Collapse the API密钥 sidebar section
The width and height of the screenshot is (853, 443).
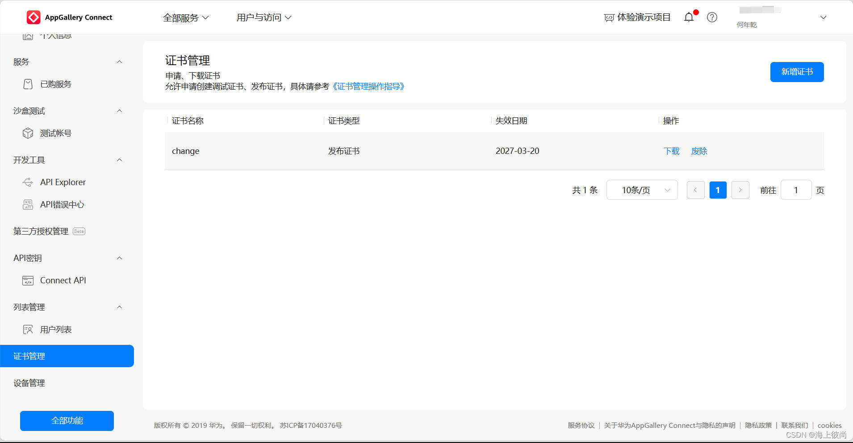[119, 258]
